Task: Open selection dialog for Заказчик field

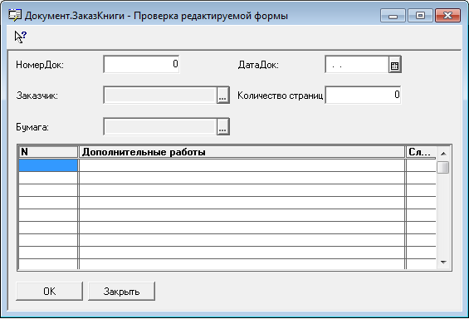Action: tap(222, 96)
